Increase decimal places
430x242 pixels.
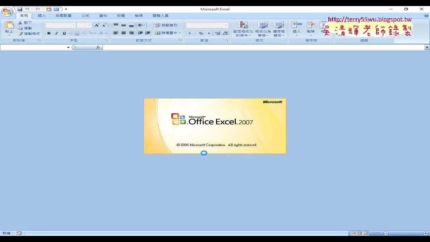(218, 33)
